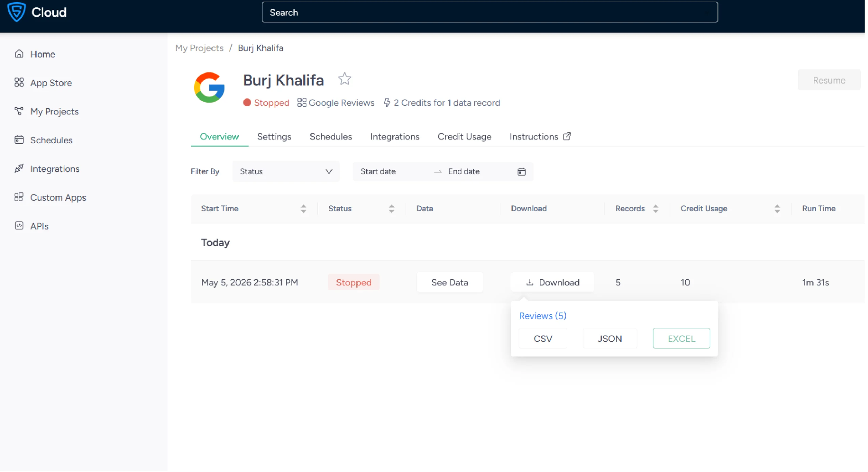Click the Google Reviews app icon
The width and height of the screenshot is (868, 472).
point(301,103)
